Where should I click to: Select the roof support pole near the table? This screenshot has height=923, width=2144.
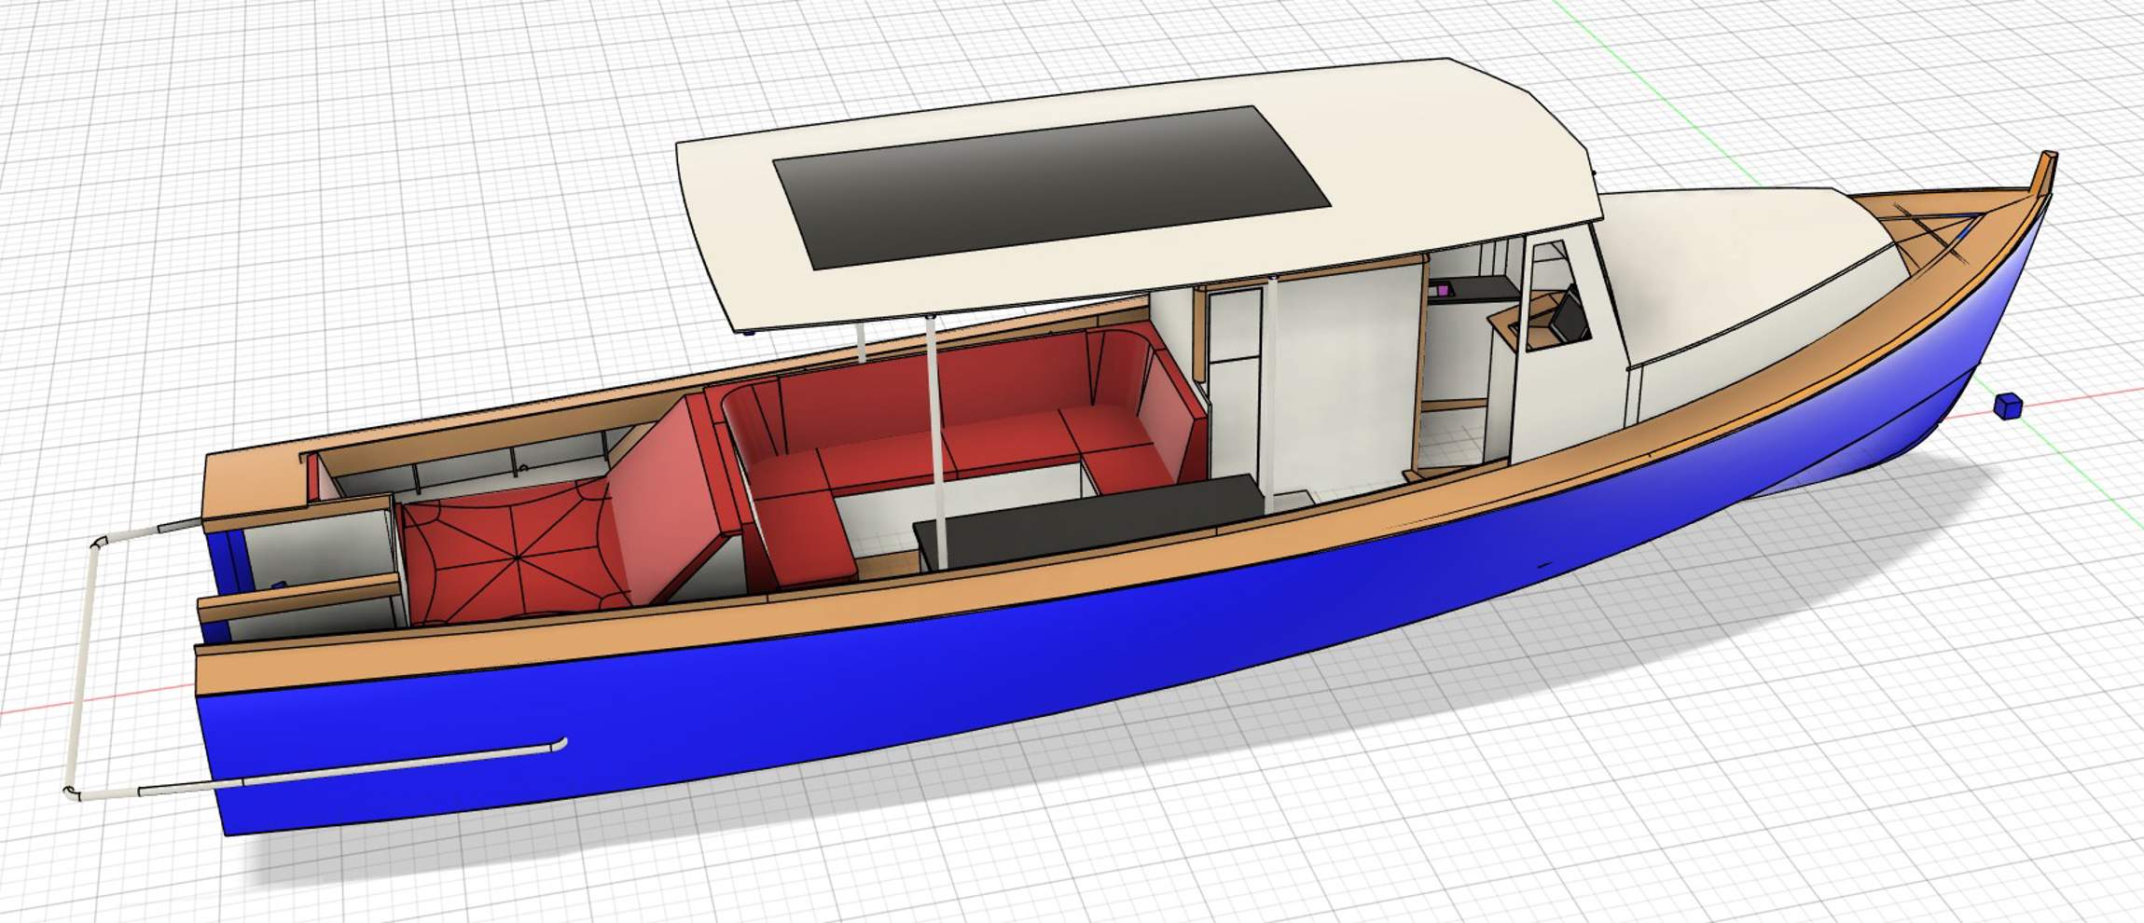coord(937,438)
